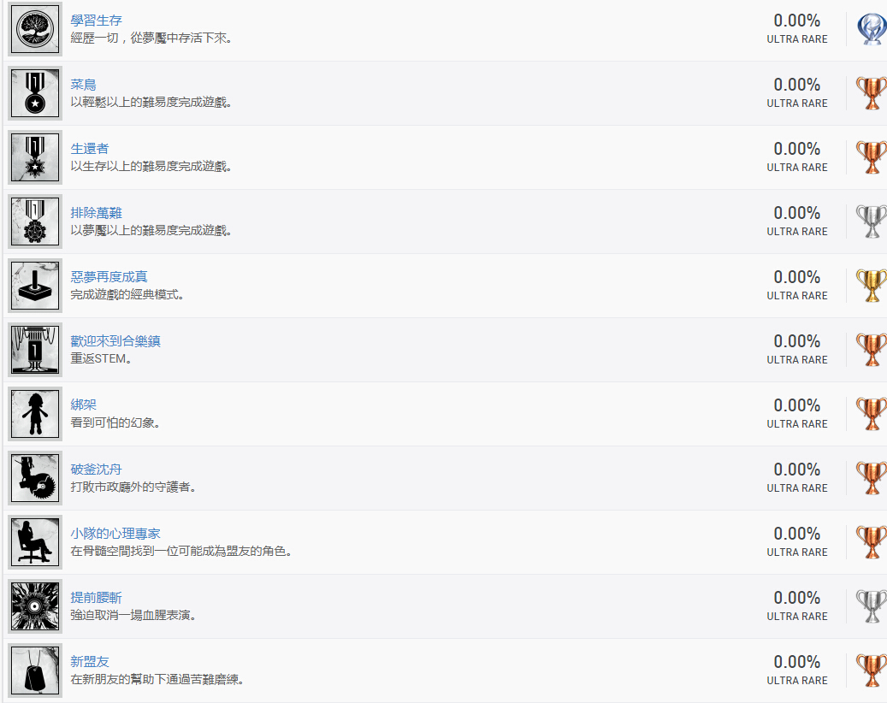Viewport: 887px width, 703px height.
Task: Click the medal icon beside 菜鳥
Action: pos(35,93)
